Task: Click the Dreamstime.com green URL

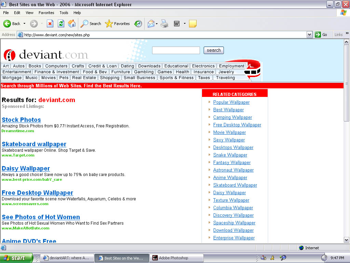Action: tap(18, 131)
